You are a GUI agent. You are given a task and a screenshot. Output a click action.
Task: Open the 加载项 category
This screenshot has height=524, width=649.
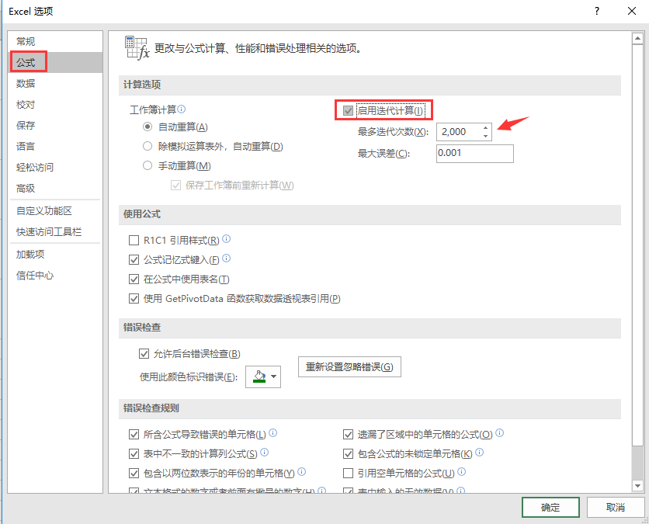tap(54, 254)
